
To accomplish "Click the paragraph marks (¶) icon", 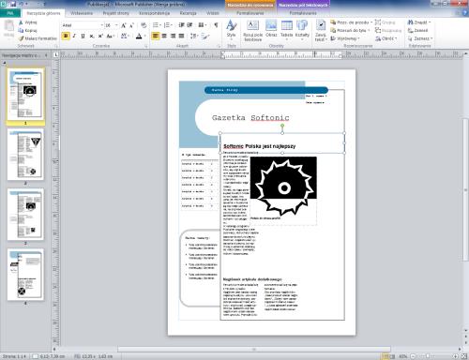I will click(216, 25).
